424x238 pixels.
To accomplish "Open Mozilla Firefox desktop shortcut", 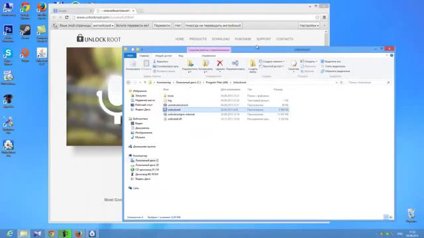I will (x=42, y=11).
